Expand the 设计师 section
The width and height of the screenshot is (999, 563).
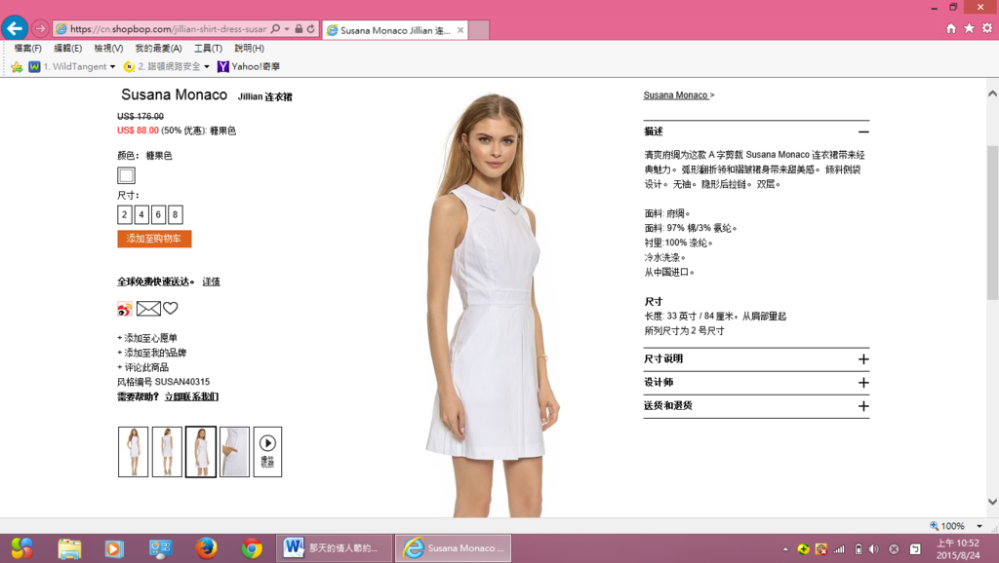pyautogui.click(x=863, y=383)
